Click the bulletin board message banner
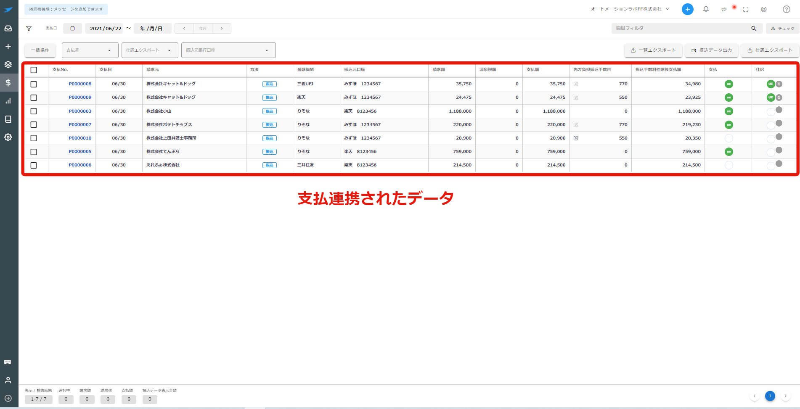 click(x=66, y=9)
